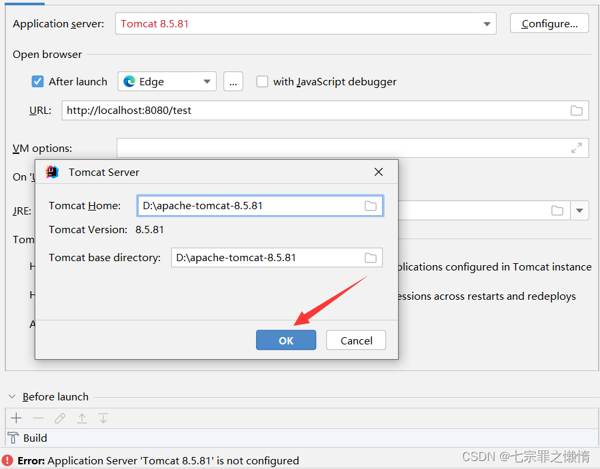Click OK in Tomcat Server dialog
Viewport: 600px width, 469px height.
coord(286,340)
